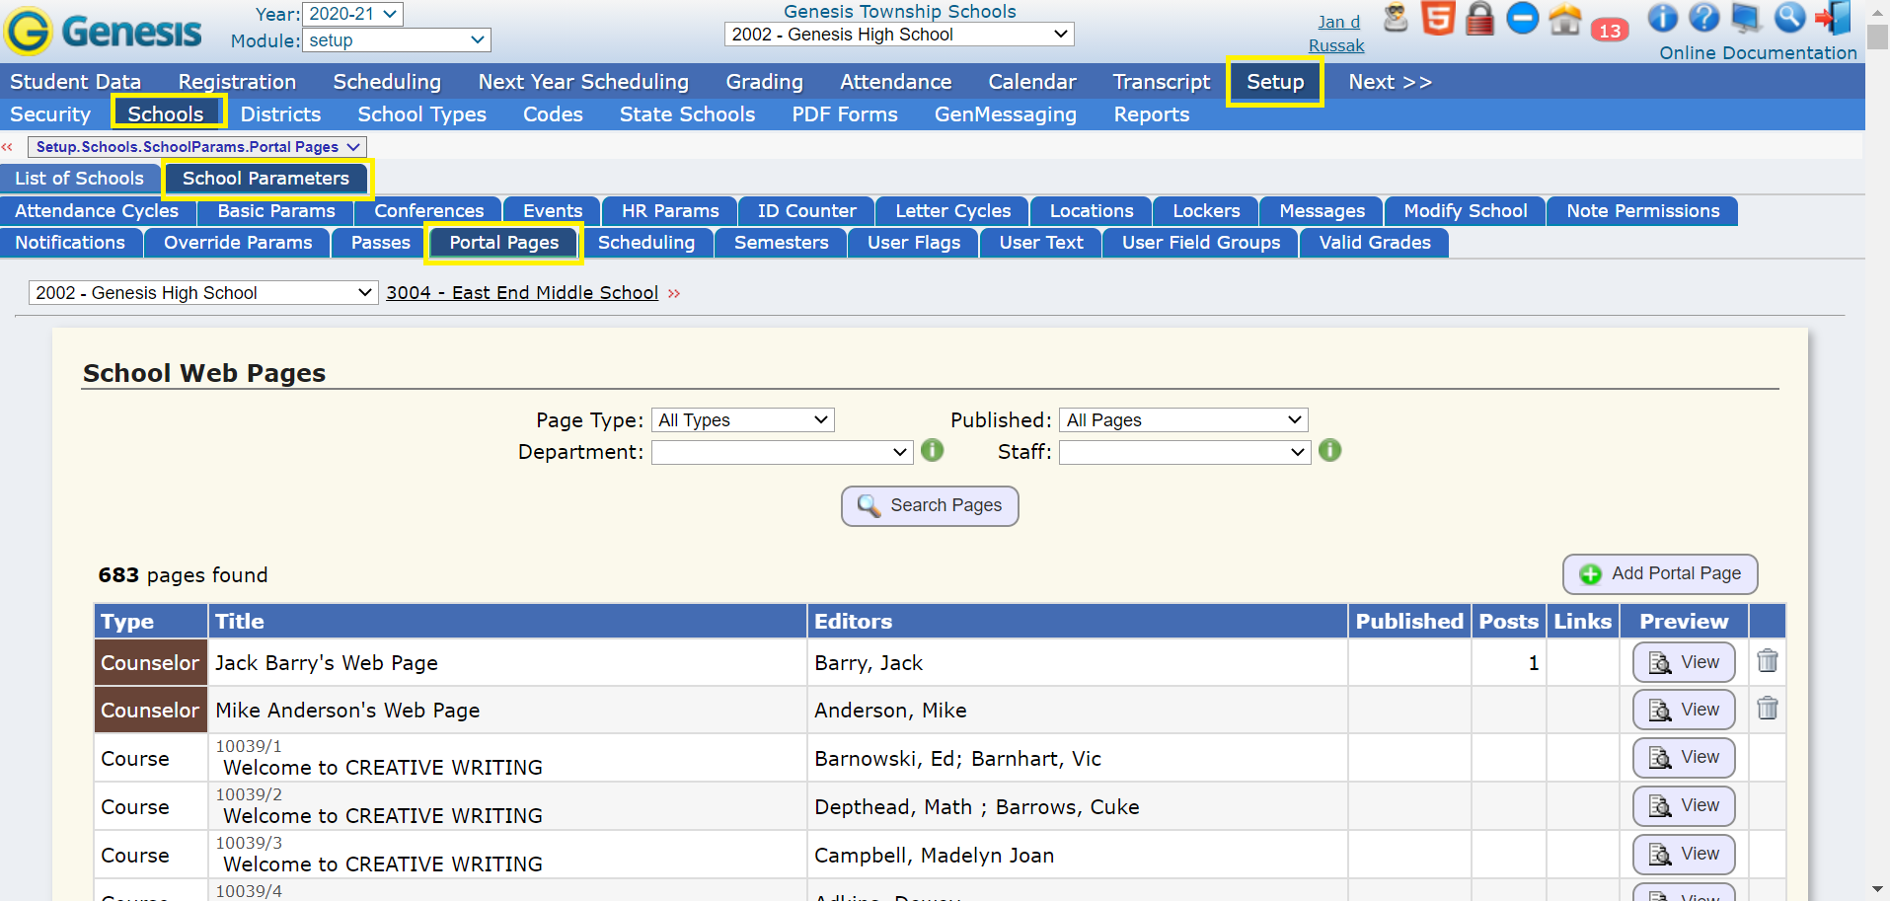View preview for course 10039/1
The height and width of the screenshot is (901, 1890).
point(1684,757)
